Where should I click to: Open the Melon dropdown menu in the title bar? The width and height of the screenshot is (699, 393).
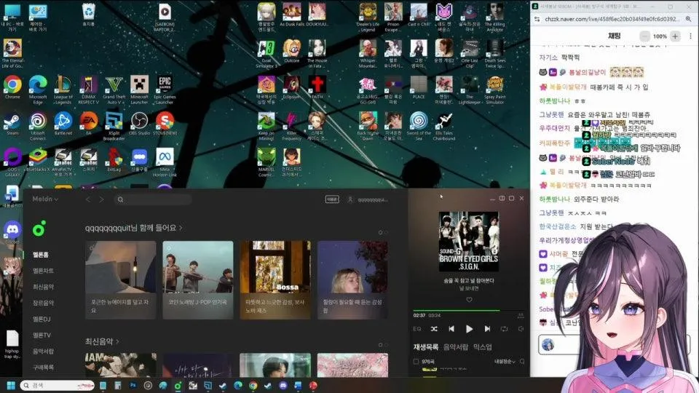pyautogui.click(x=45, y=199)
